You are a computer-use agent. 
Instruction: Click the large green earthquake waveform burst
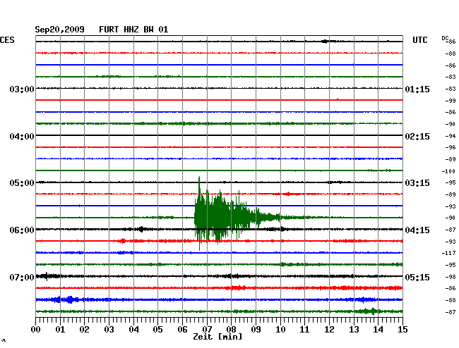tap(237, 215)
